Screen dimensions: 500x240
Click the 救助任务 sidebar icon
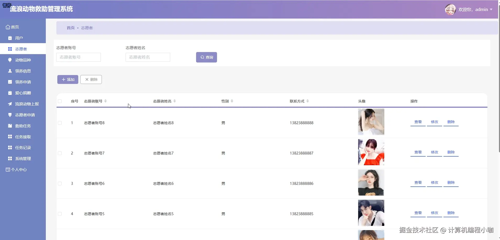pyautogui.click(x=10, y=126)
